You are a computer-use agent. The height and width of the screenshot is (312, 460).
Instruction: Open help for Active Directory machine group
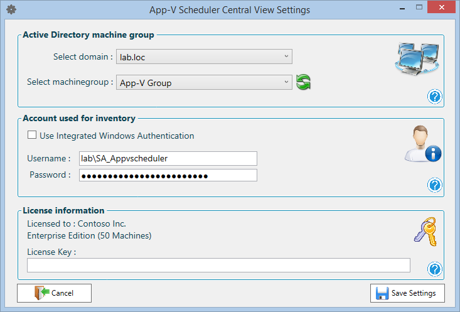click(435, 96)
